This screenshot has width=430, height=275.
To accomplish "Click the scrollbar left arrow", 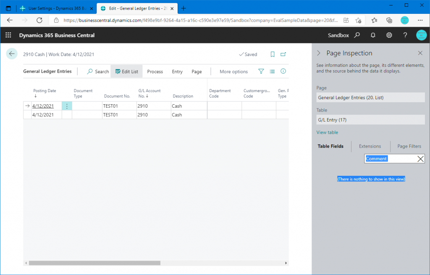I will 26,263.
